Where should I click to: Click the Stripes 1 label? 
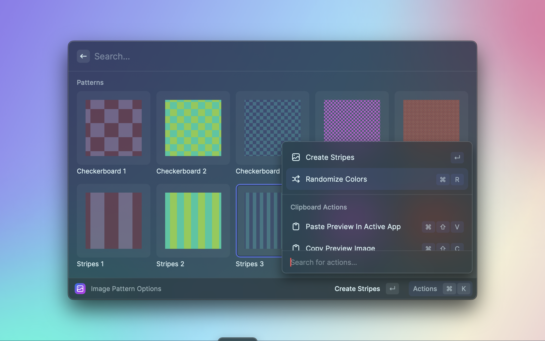point(90,264)
